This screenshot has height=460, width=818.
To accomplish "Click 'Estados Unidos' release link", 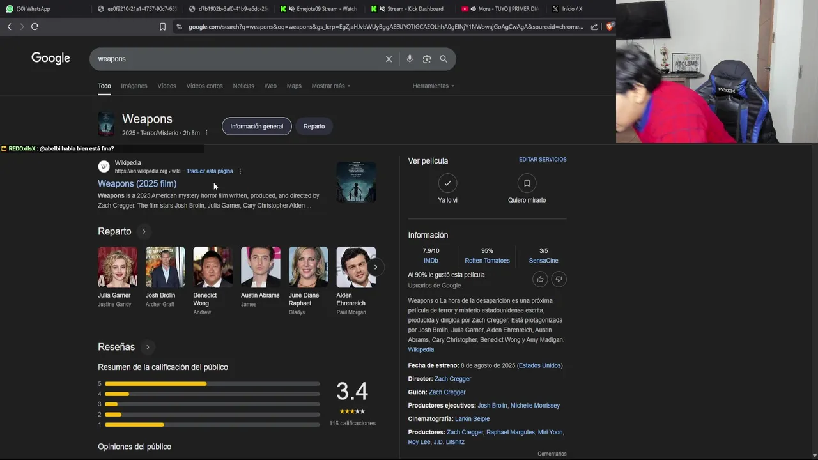I will click(540, 365).
